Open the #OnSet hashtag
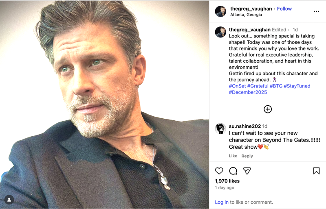Viewport: 326px width, 209px height. click(237, 86)
